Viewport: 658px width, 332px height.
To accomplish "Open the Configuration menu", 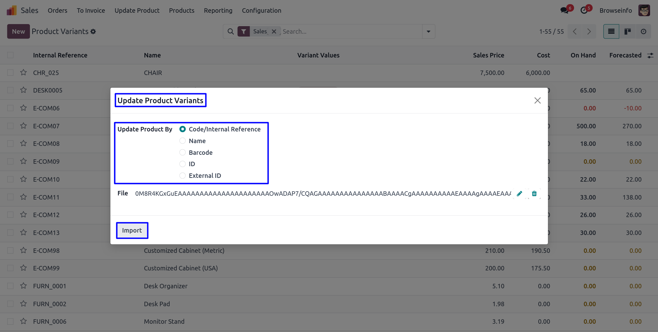I will pos(261,11).
